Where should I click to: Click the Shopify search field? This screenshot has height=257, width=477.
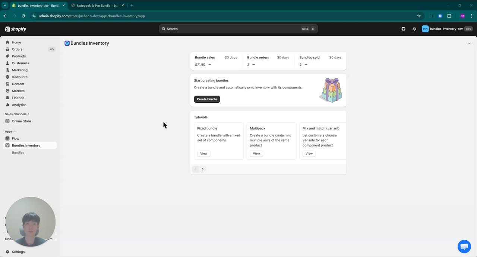238,29
